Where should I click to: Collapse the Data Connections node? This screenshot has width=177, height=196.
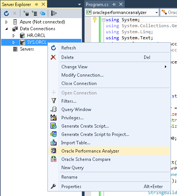6,29
